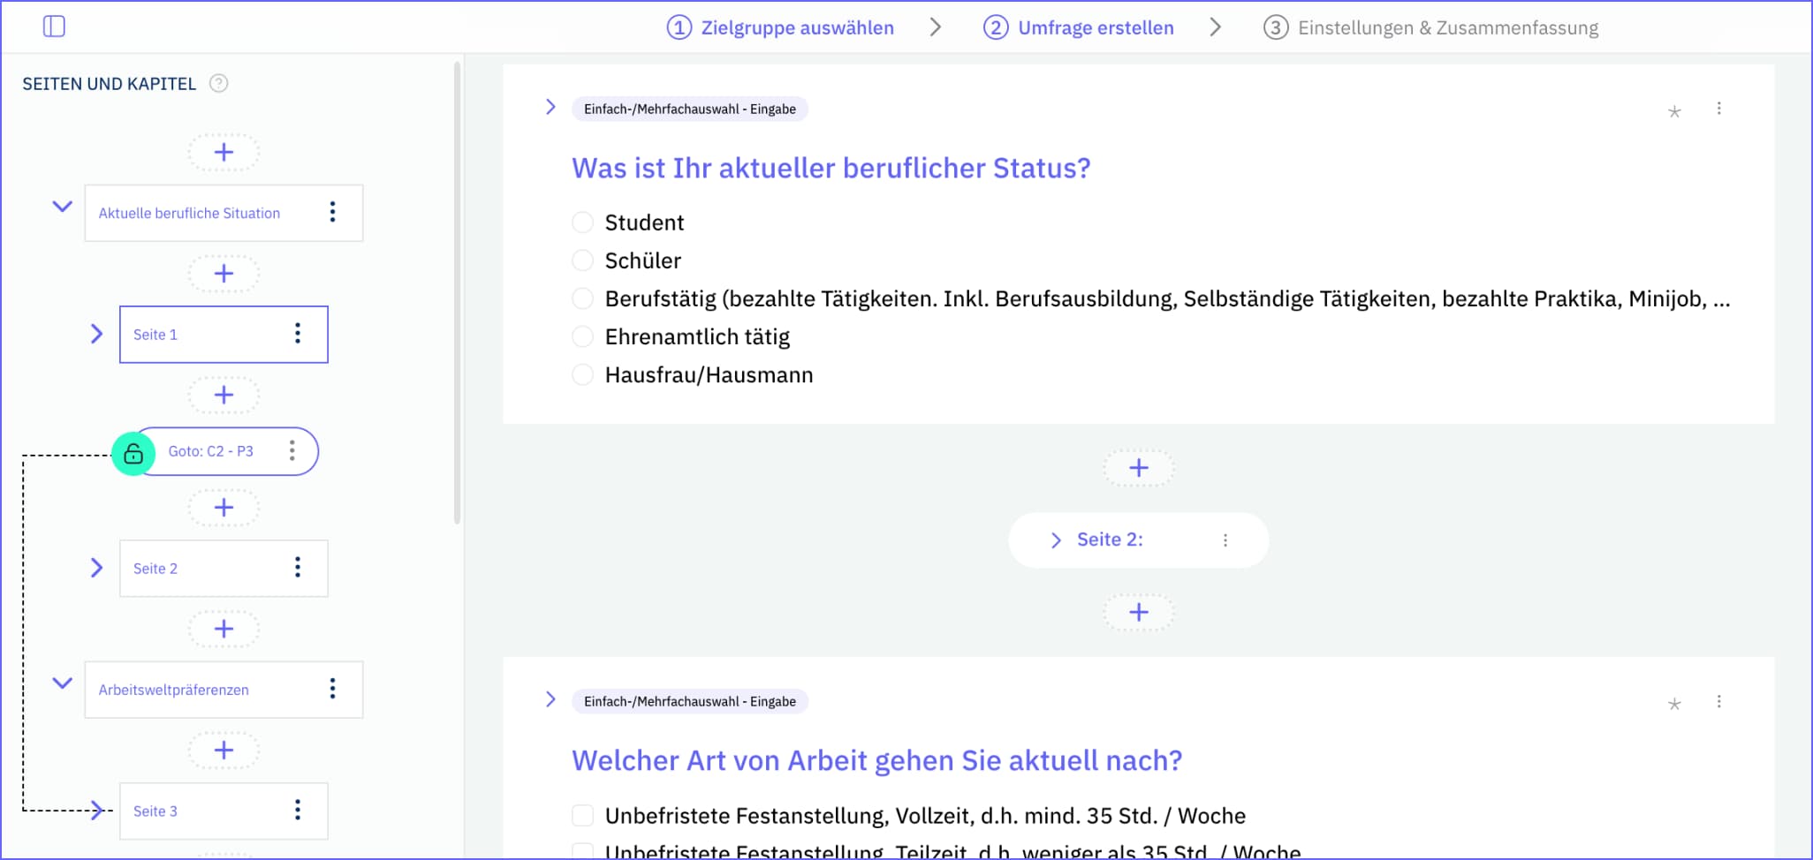Add question below Seite 2 divider
The image size is (1813, 860).
1139,612
